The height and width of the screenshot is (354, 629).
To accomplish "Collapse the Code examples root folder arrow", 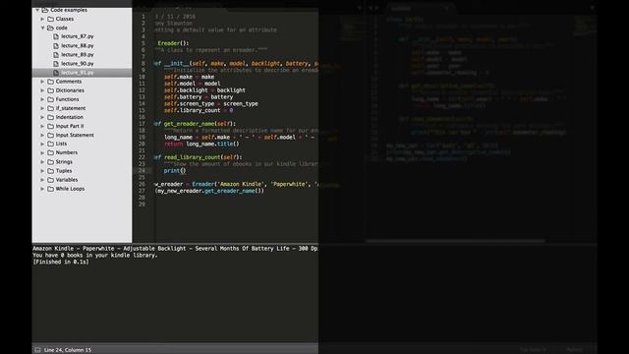I will click(37, 10).
